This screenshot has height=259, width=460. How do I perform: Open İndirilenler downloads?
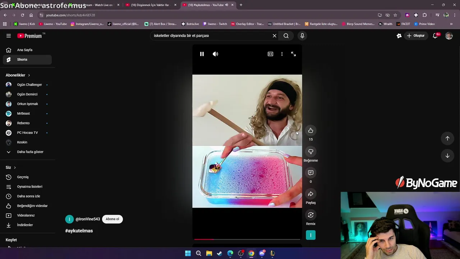coord(27,225)
